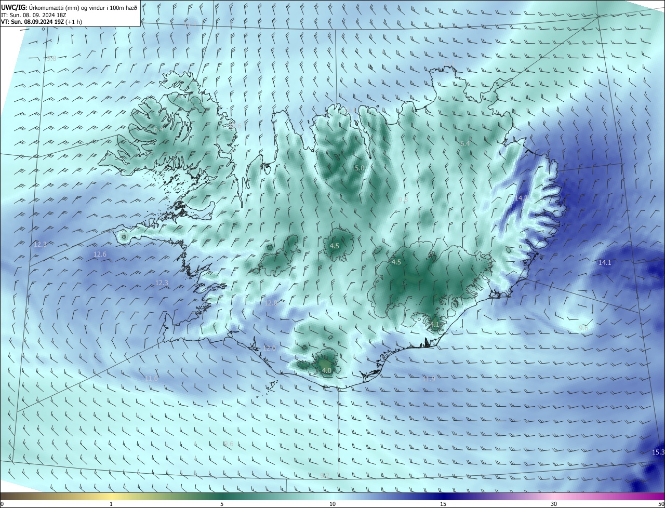This screenshot has height=508, width=665.
Task: Click the 5.0 value label in north Iceland
Action: pos(360,168)
